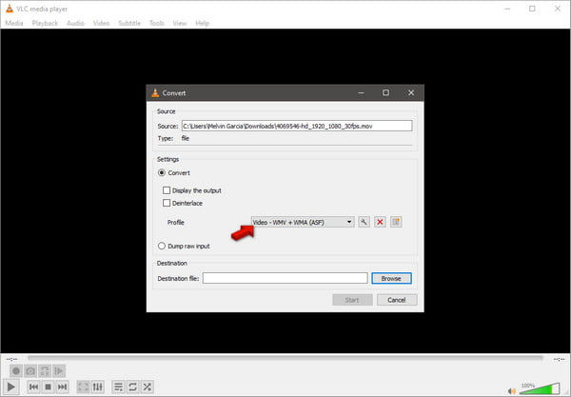571x397 pixels.
Task: Minimize the VLC main window
Action: [507, 9]
